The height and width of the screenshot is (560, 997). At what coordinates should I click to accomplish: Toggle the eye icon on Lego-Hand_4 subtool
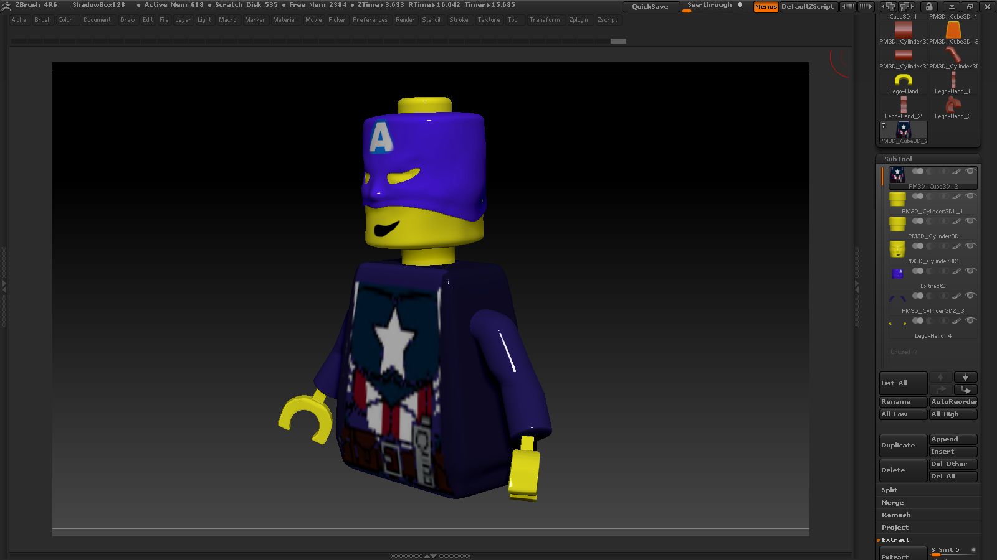point(970,320)
